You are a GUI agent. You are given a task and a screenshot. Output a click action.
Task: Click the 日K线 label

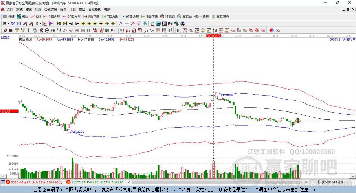click(x=5, y=37)
